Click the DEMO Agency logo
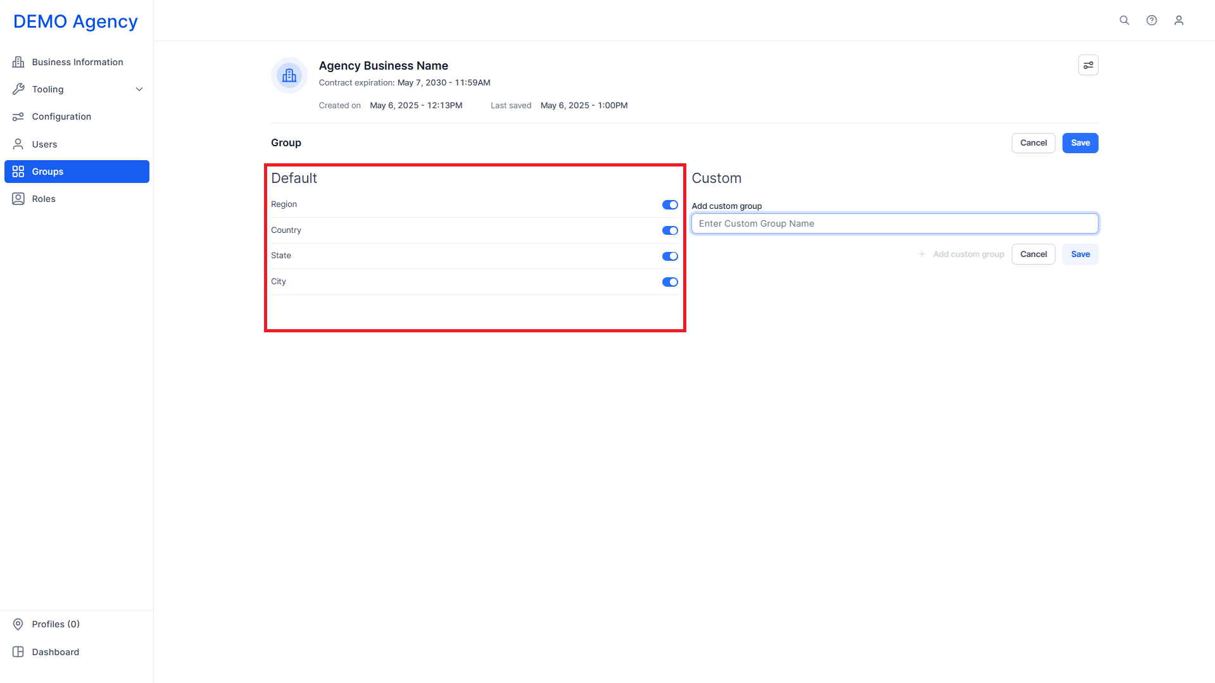 point(75,22)
